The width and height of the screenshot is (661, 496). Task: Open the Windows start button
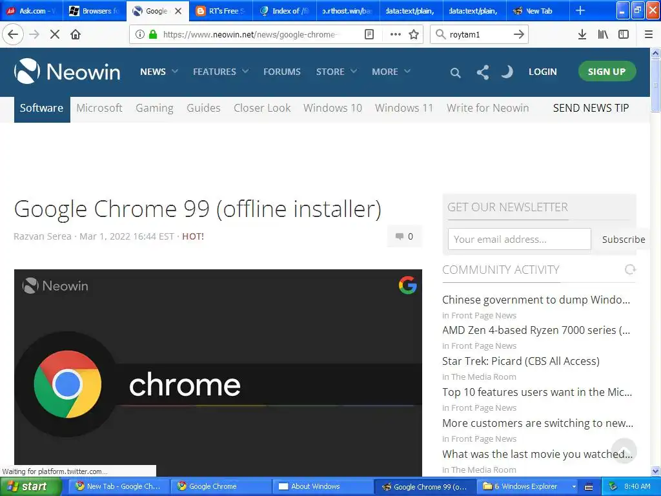point(30,486)
